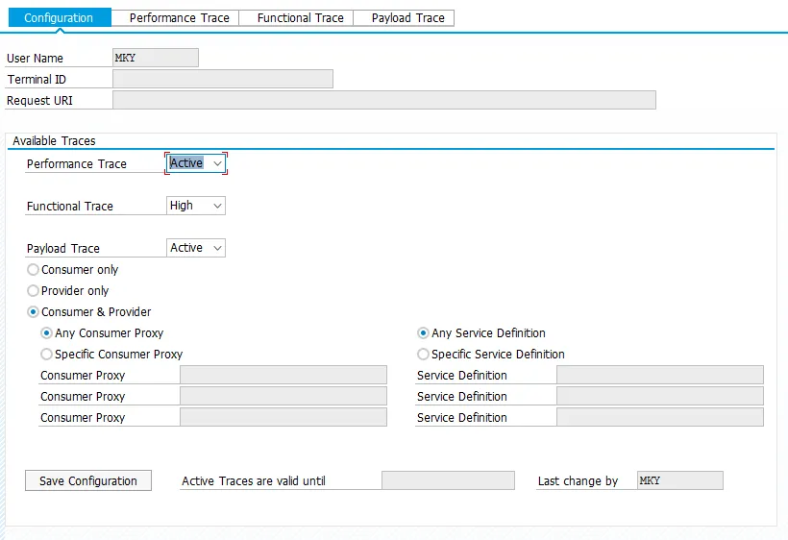Click the User Name field showing MKY
The image size is (788, 540).
(x=156, y=58)
